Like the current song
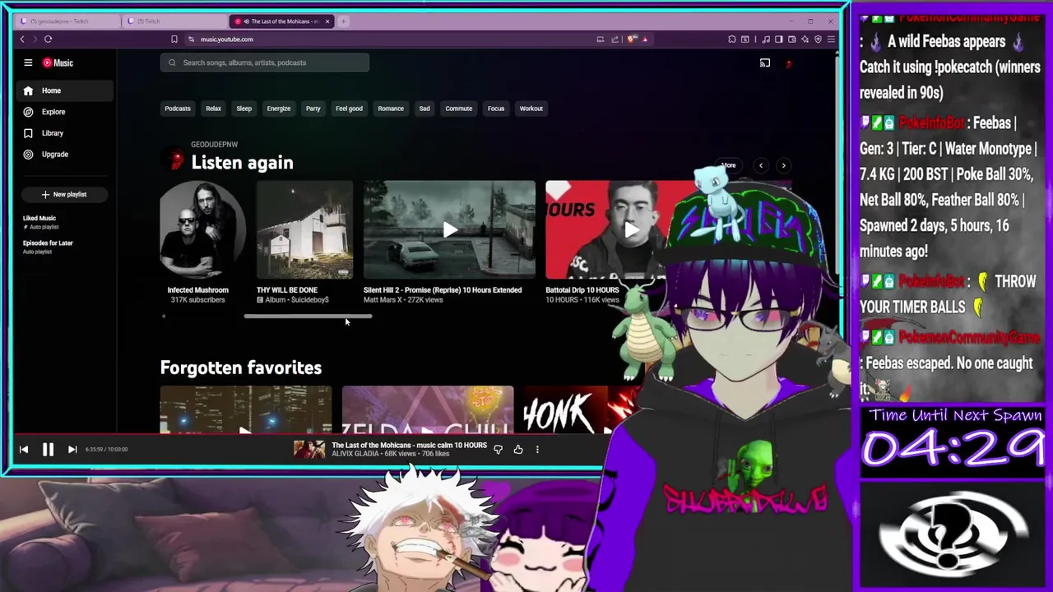Viewport: 1053px width, 592px height. point(518,450)
